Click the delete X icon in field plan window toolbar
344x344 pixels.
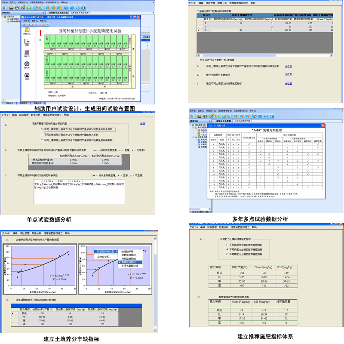pyautogui.click(x=48, y=25)
